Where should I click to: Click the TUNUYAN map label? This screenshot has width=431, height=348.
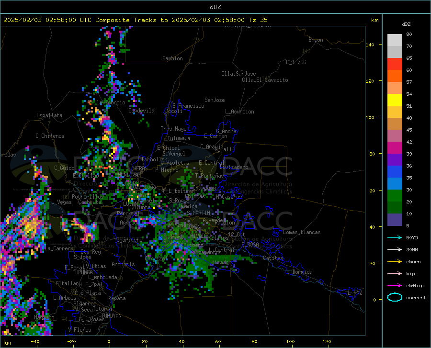click(x=111, y=316)
